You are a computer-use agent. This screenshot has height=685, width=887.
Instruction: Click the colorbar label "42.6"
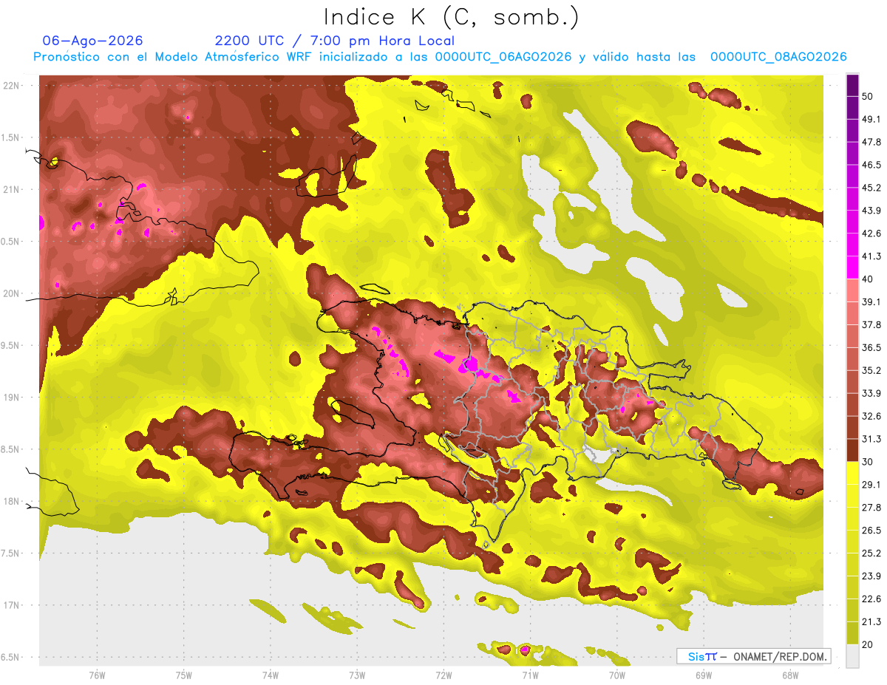point(871,234)
